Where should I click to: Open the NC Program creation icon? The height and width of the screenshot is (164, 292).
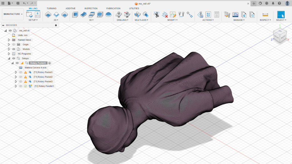click(x=37, y=15)
